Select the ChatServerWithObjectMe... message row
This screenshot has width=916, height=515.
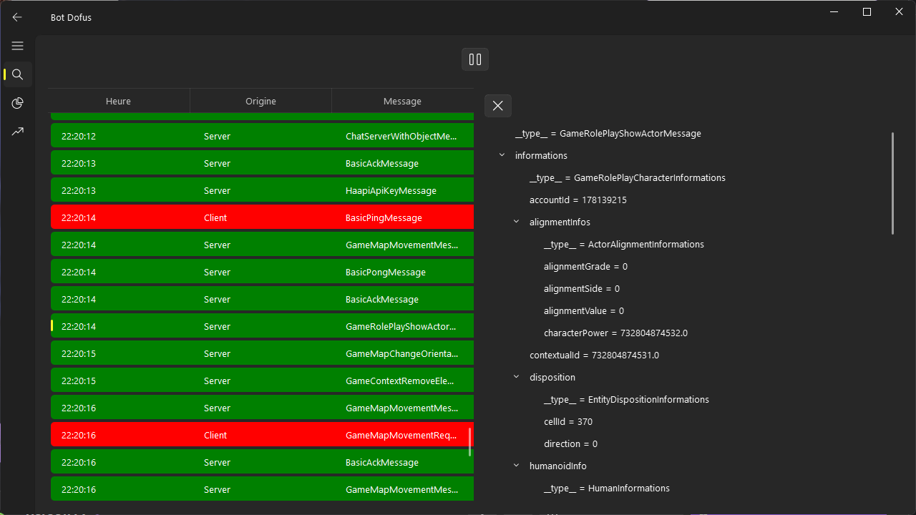coord(262,136)
